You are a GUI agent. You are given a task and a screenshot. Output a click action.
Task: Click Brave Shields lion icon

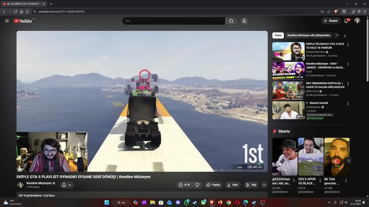click(336, 11)
